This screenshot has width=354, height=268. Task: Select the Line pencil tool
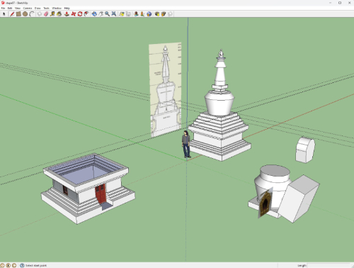[x=12, y=14]
